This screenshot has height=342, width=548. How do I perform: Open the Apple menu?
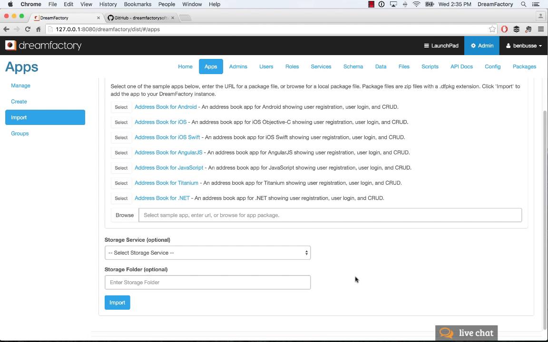(x=10, y=4)
